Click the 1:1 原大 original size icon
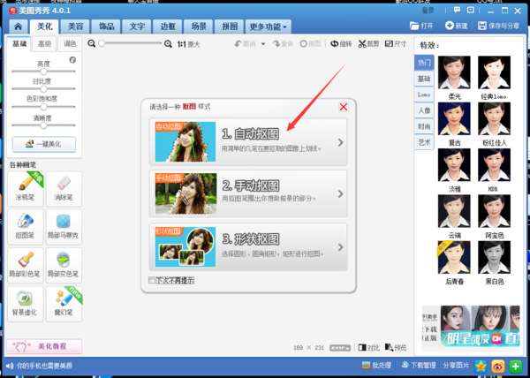 tap(188, 44)
